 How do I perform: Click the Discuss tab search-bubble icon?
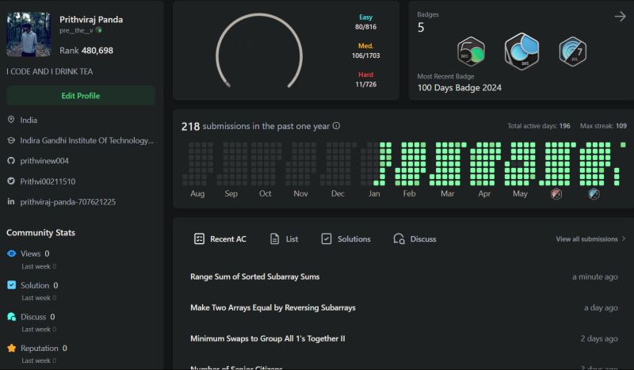399,239
